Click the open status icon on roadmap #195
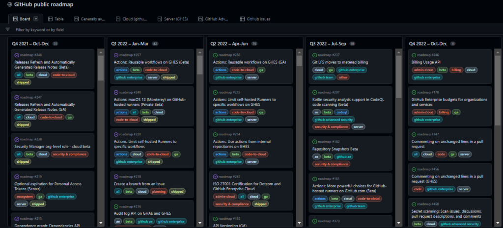The width and height of the screenshot is (503, 228). tap(215, 218)
